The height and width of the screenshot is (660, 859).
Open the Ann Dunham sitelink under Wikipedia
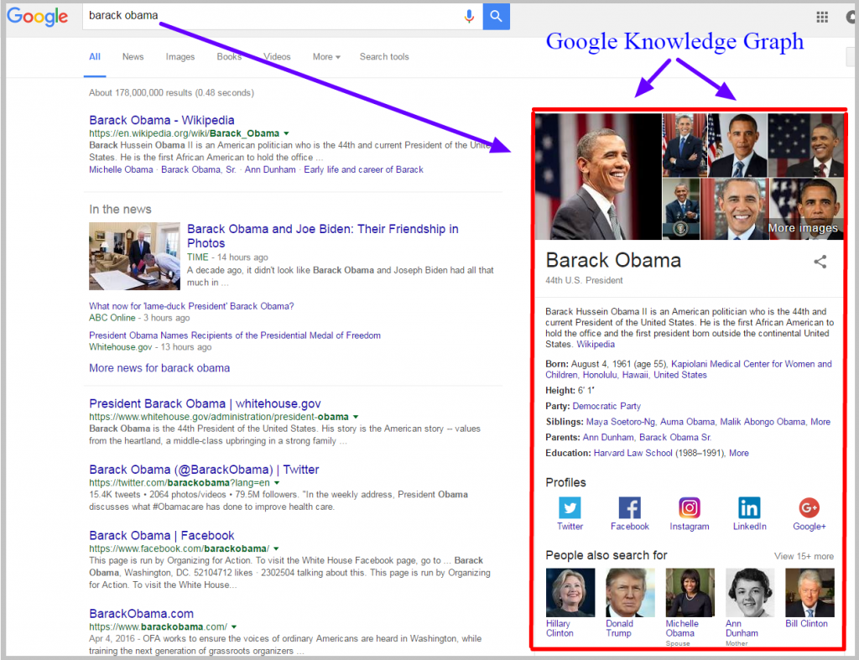270,169
